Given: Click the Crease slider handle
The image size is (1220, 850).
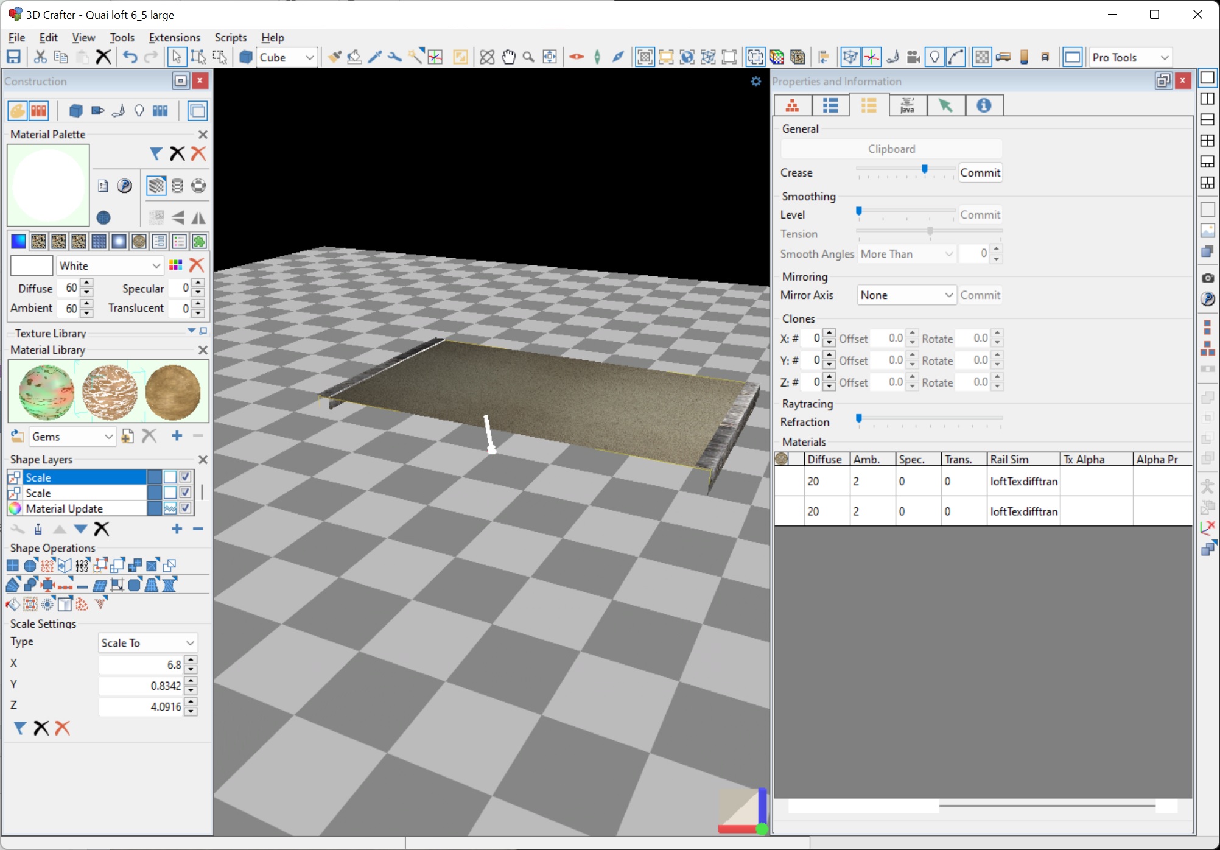Looking at the screenshot, I should [x=924, y=169].
